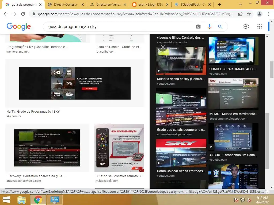Open Na TV: Grade de Programação SKY link
274x205 pixels.
pyautogui.click(x=33, y=111)
